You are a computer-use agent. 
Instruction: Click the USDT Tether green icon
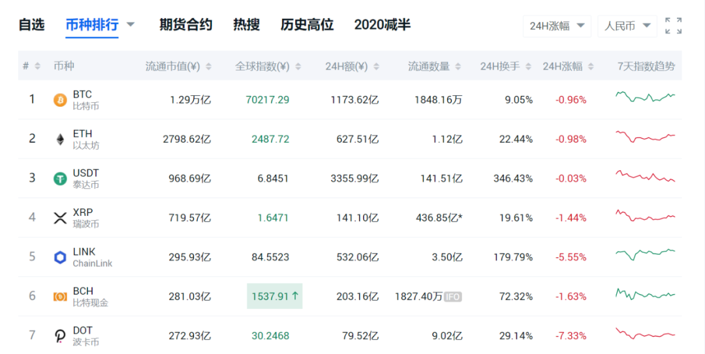[60, 179]
